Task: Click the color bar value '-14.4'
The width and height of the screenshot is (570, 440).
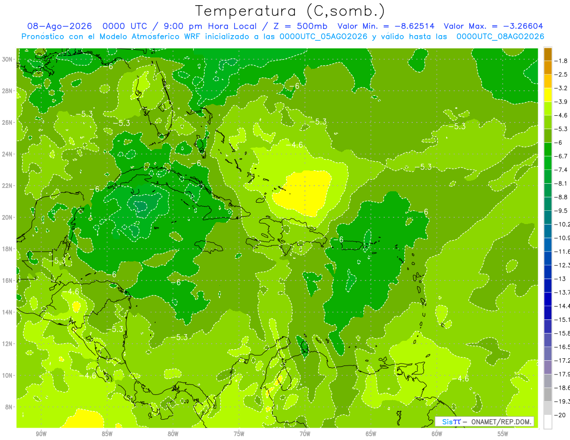Action: [562, 306]
